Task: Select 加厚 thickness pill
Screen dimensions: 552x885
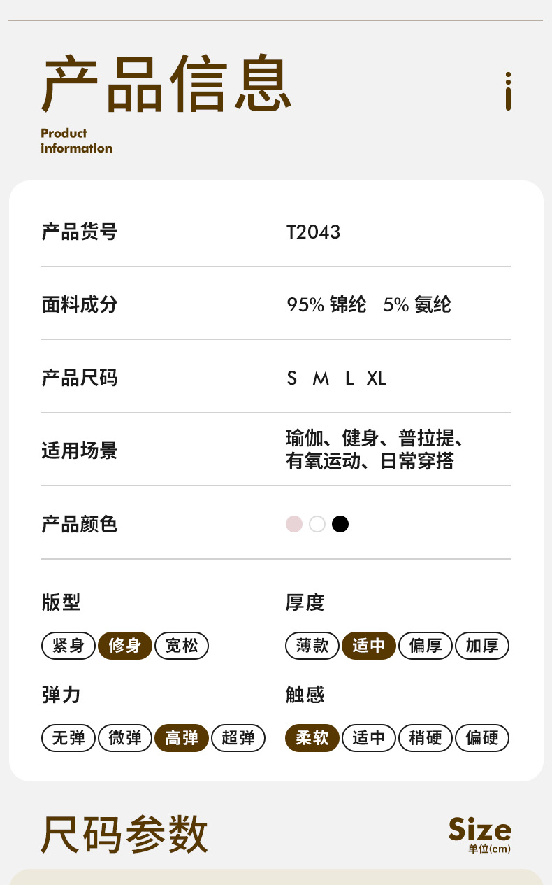Action: pyautogui.click(x=482, y=646)
